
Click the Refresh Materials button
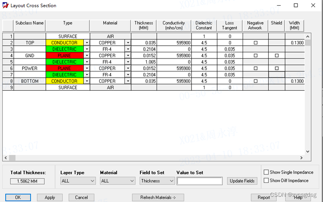coord(158,198)
